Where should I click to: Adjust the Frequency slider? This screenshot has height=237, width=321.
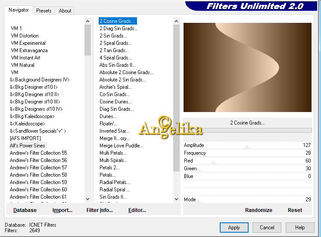click(247, 153)
